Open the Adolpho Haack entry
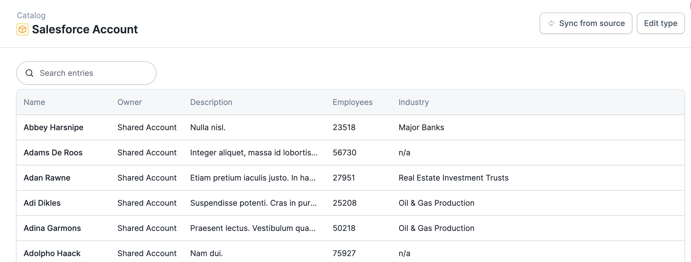This screenshot has width=691, height=262. pos(52,253)
